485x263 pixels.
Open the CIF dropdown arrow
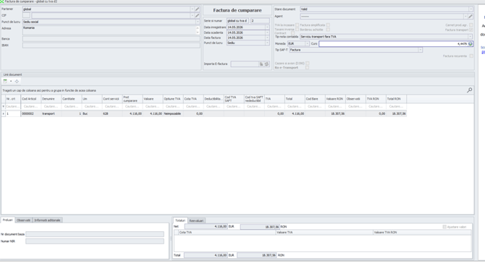click(192, 15)
